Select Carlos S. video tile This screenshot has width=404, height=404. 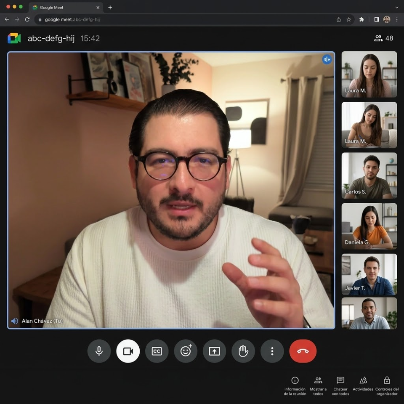click(369, 175)
